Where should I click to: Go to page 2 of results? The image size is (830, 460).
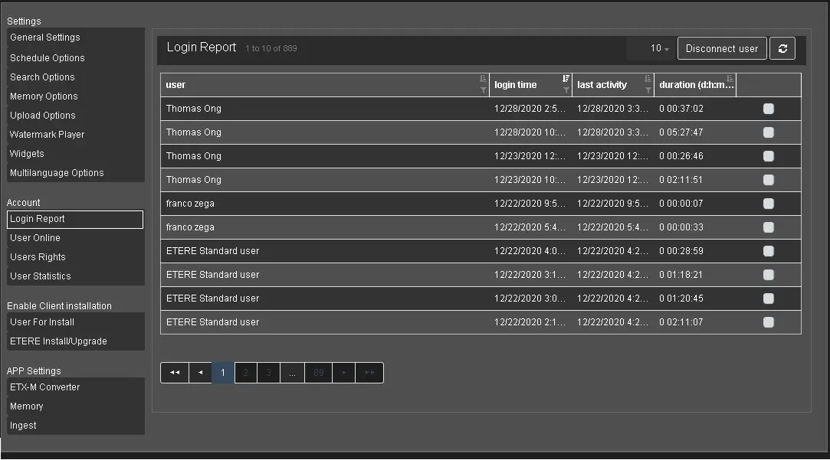point(246,373)
